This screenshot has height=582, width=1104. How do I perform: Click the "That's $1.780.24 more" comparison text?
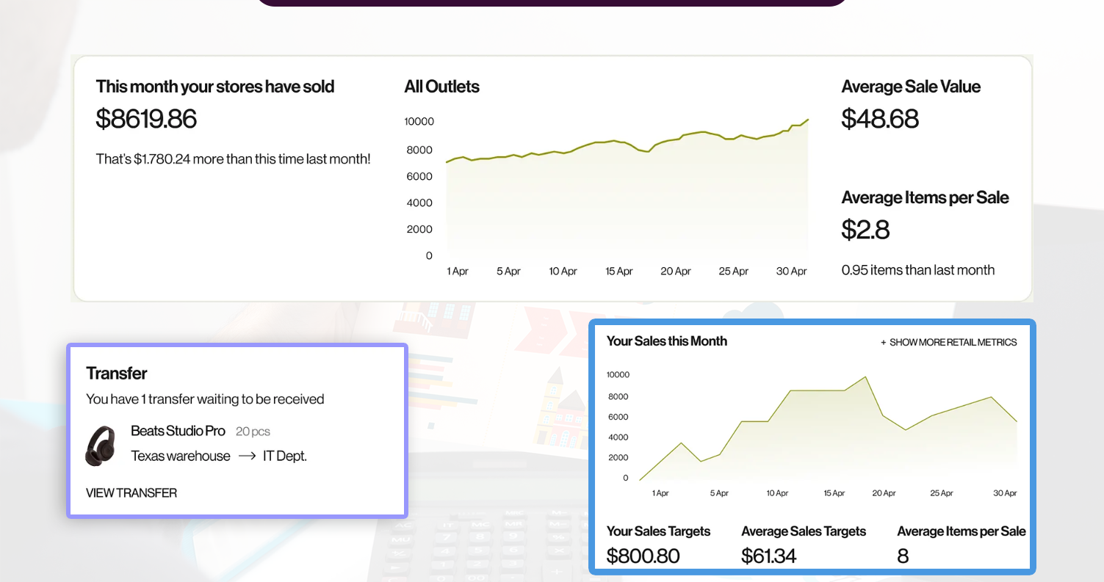[x=233, y=159]
